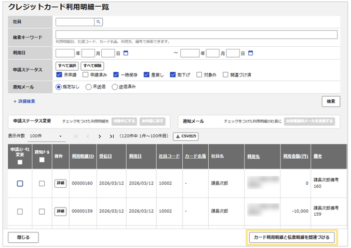The image size is (351, 248).
Task: Focus the start date year field
Action: click(x=65, y=53)
